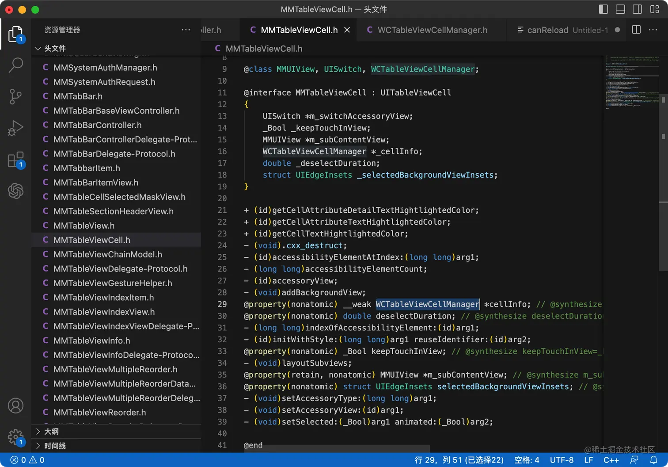Toggle the primary sidebar layout button
This screenshot has height=467, width=668.
(x=603, y=9)
